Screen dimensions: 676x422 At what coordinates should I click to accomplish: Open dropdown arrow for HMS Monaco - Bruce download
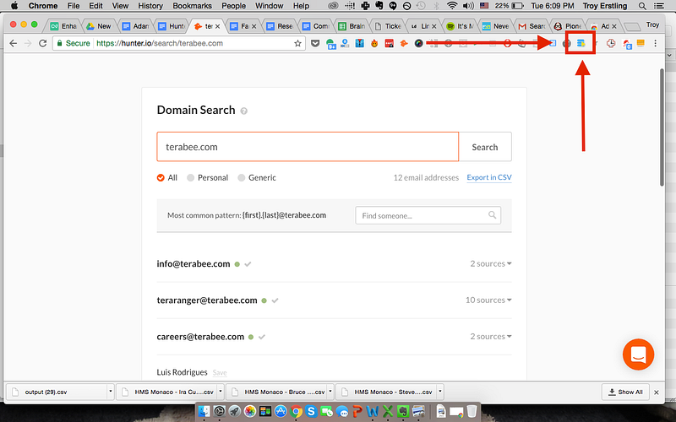tap(330, 392)
